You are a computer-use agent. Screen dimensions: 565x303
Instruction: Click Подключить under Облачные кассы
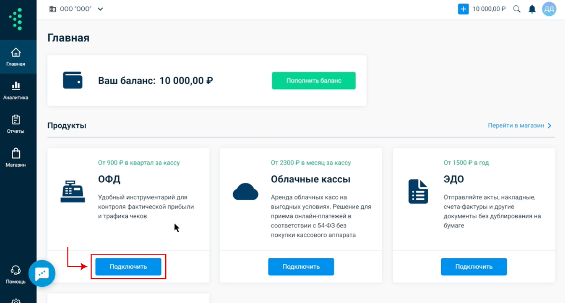[x=301, y=267]
